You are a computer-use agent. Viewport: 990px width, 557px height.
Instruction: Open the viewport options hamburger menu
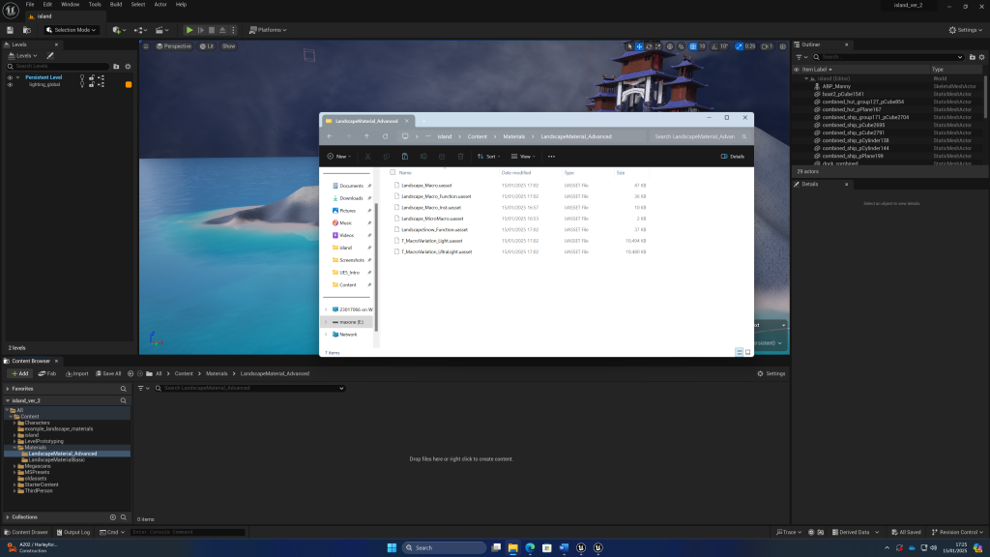pyautogui.click(x=146, y=46)
